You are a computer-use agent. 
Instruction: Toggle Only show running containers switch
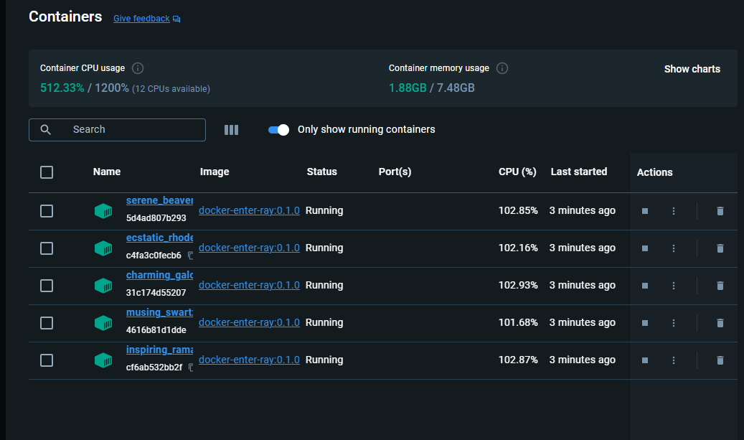(278, 130)
